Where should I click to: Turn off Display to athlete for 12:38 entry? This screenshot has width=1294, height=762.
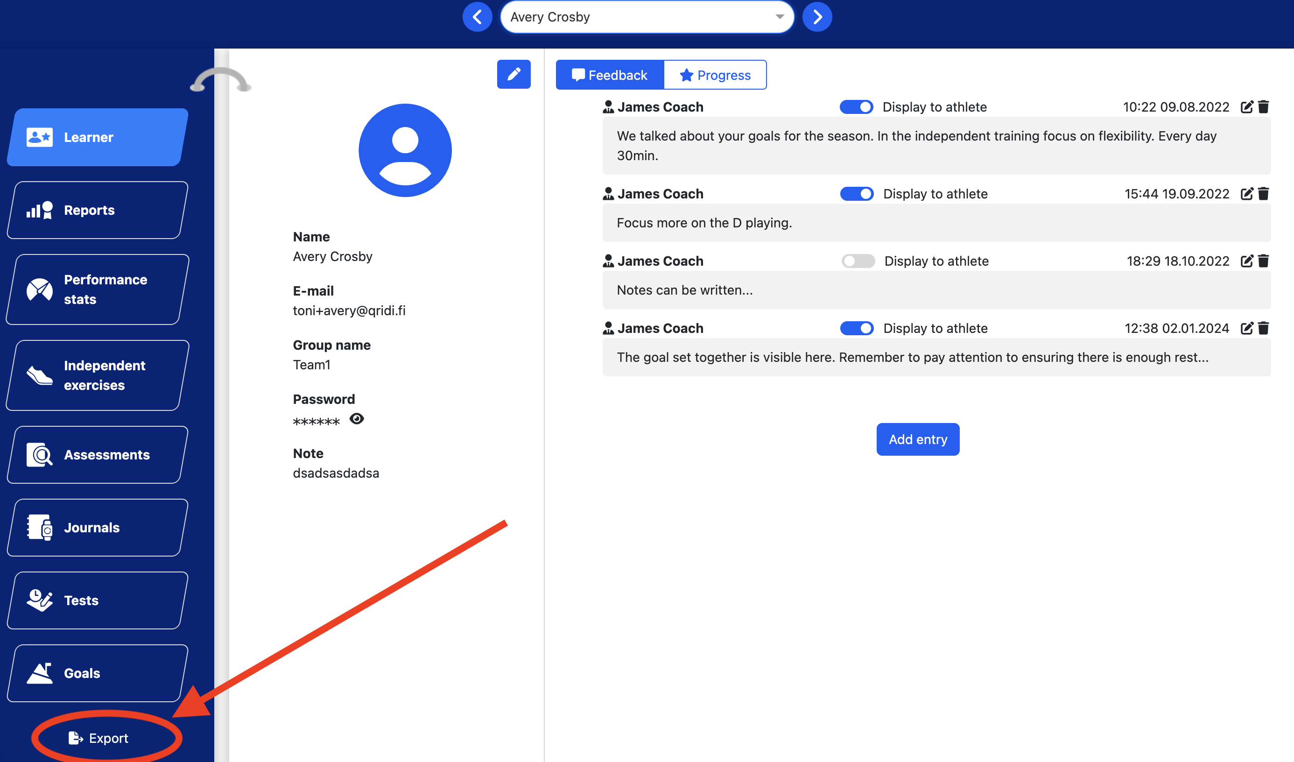coord(856,328)
